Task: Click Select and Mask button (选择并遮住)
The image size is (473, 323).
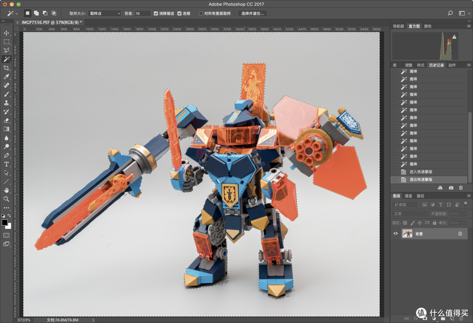Action: coord(253,14)
